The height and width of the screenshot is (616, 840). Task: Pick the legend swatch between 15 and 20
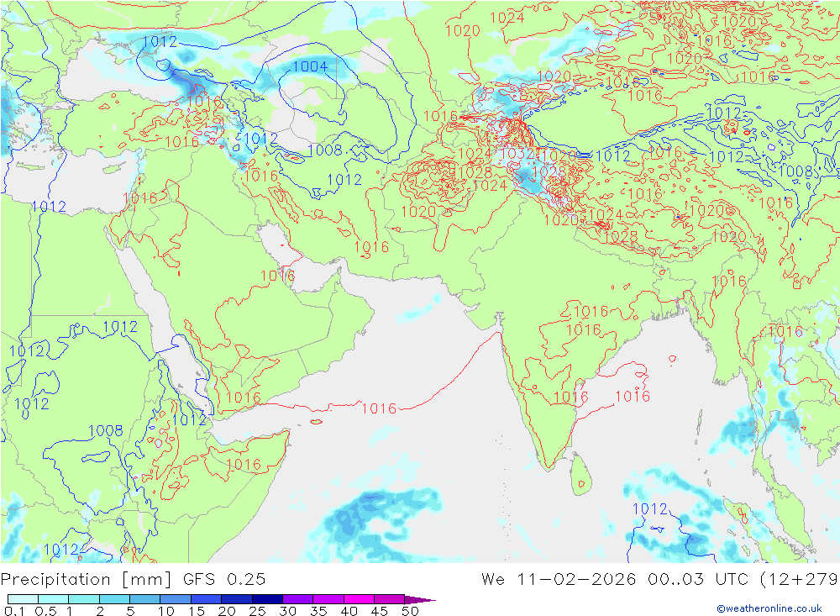pyautogui.click(x=207, y=599)
